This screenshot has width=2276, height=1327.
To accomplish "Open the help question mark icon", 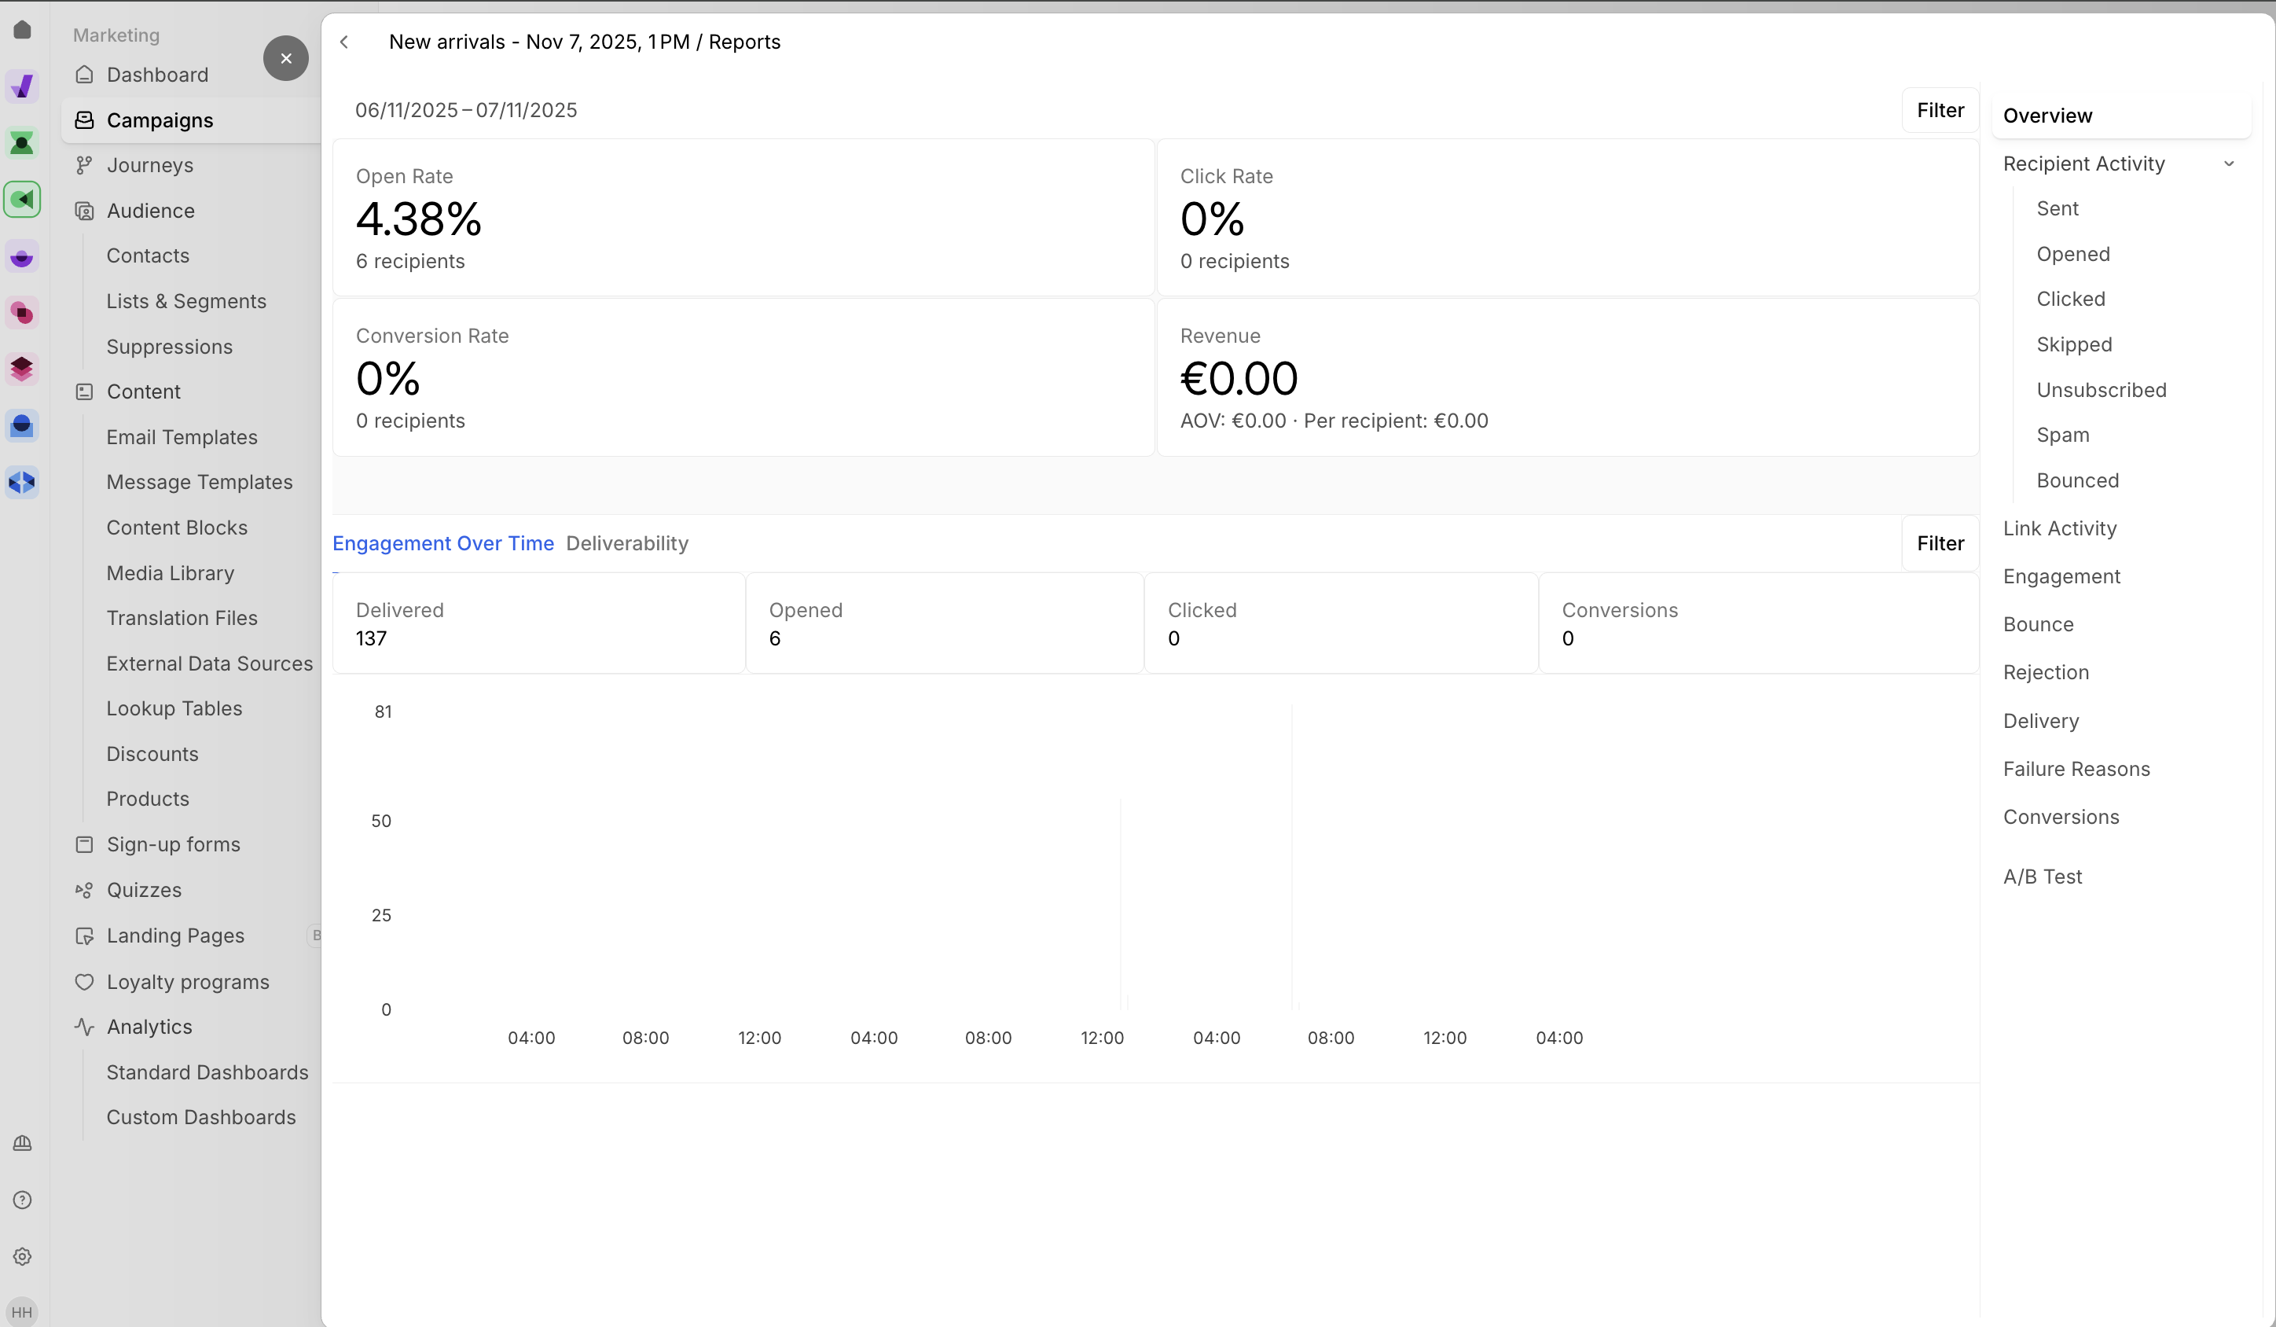I will click(x=23, y=1200).
